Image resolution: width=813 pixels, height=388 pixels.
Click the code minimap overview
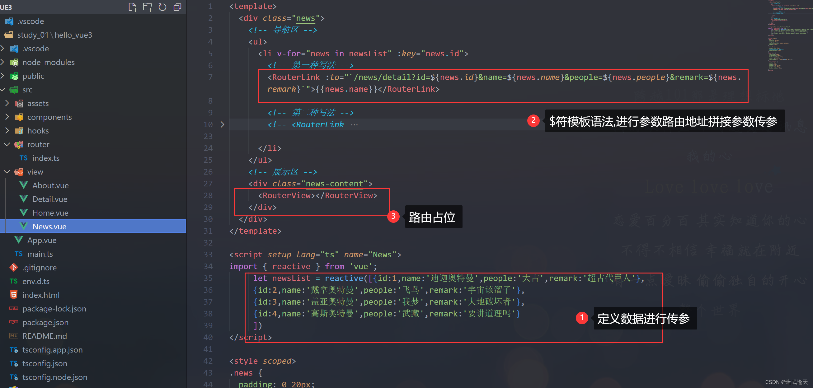coord(790,36)
